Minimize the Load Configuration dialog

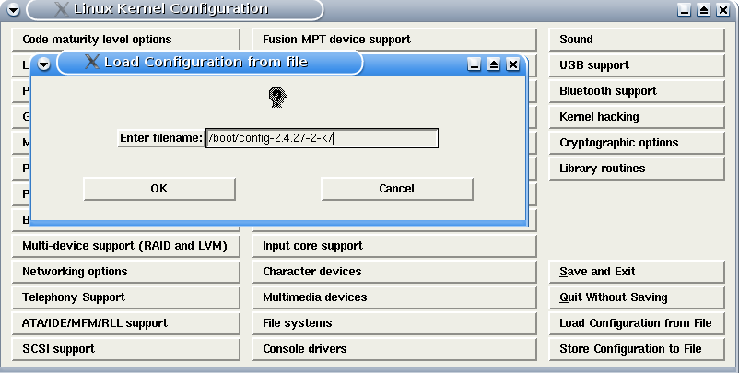tap(475, 64)
